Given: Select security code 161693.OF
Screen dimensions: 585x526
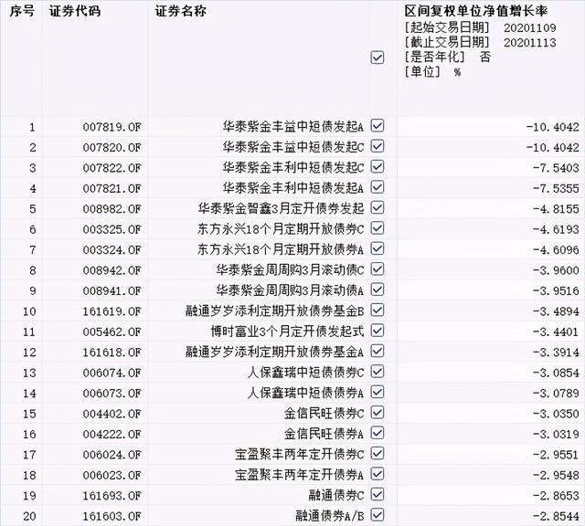Looking at the screenshot, I should 112,496.
